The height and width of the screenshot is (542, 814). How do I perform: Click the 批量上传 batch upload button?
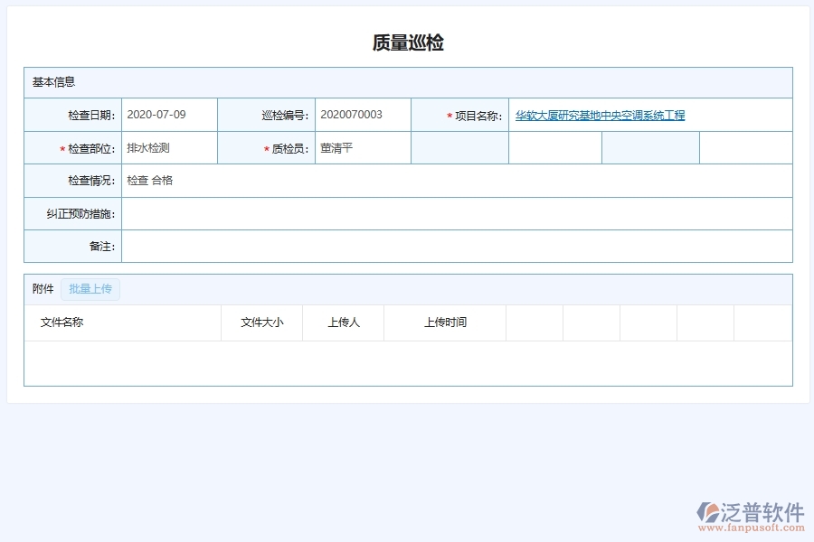point(90,288)
